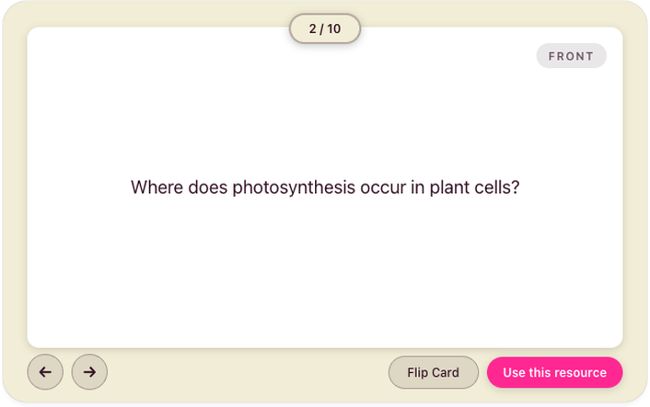Click the FRONT label on the card

pyautogui.click(x=571, y=56)
